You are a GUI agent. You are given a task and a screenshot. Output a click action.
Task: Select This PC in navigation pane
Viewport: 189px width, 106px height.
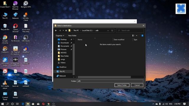tap(62, 71)
